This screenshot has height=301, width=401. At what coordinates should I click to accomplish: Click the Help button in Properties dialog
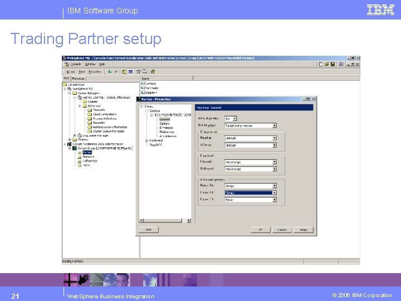149,230
